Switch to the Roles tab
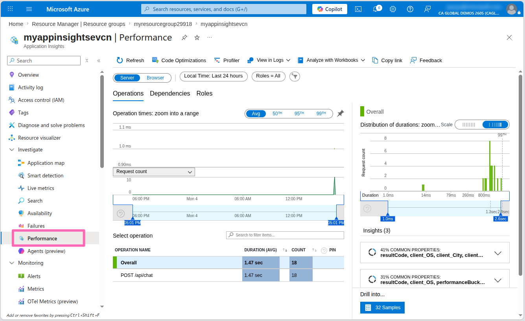The image size is (525, 321). coord(204,94)
